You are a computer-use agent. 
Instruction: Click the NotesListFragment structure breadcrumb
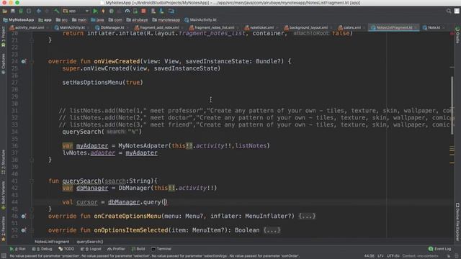coord(52,242)
